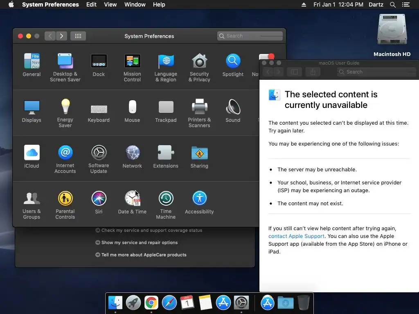The width and height of the screenshot is (419, 314).
Task: Select the Macintosh HD desktop icon
Action: (392, 35)
